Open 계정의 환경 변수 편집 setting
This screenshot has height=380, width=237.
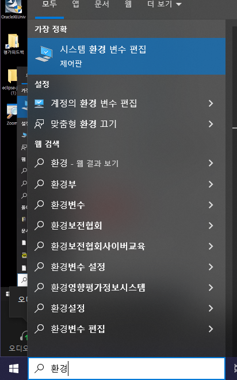[x=127, y=103]
